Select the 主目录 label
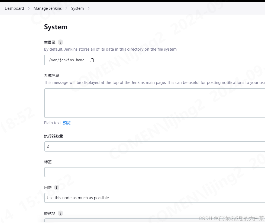Viewport: 265px width, 223px height. click(50, 42)
